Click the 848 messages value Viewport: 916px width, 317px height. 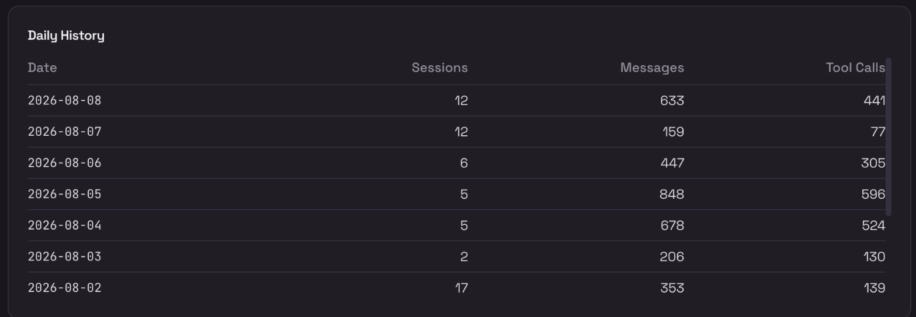(672, 194)
